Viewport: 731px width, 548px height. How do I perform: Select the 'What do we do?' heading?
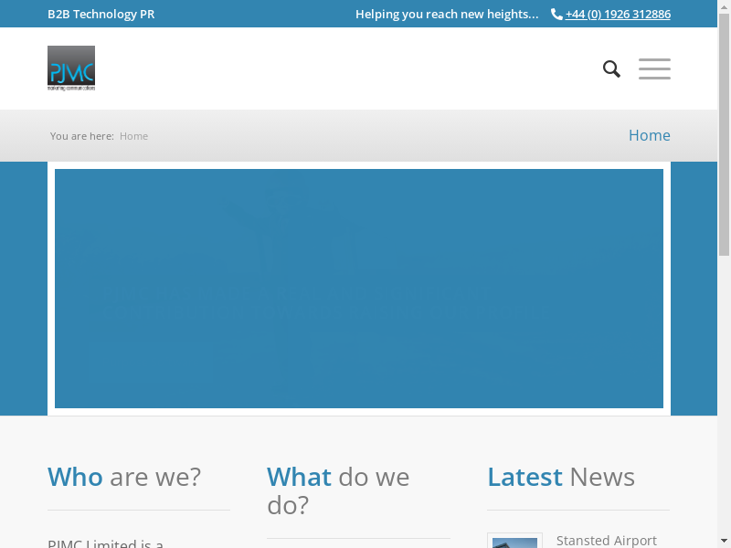pos(338,490)
